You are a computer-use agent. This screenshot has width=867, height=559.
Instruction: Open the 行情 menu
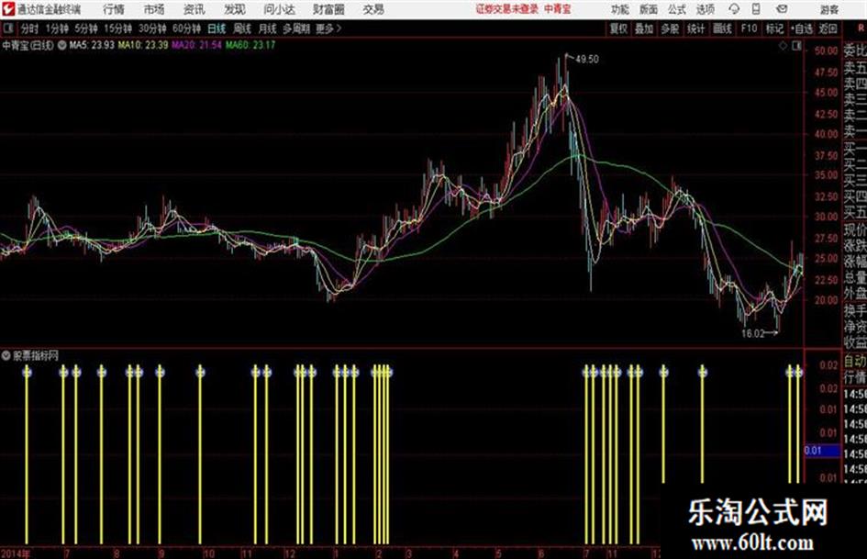pos(114,9)
